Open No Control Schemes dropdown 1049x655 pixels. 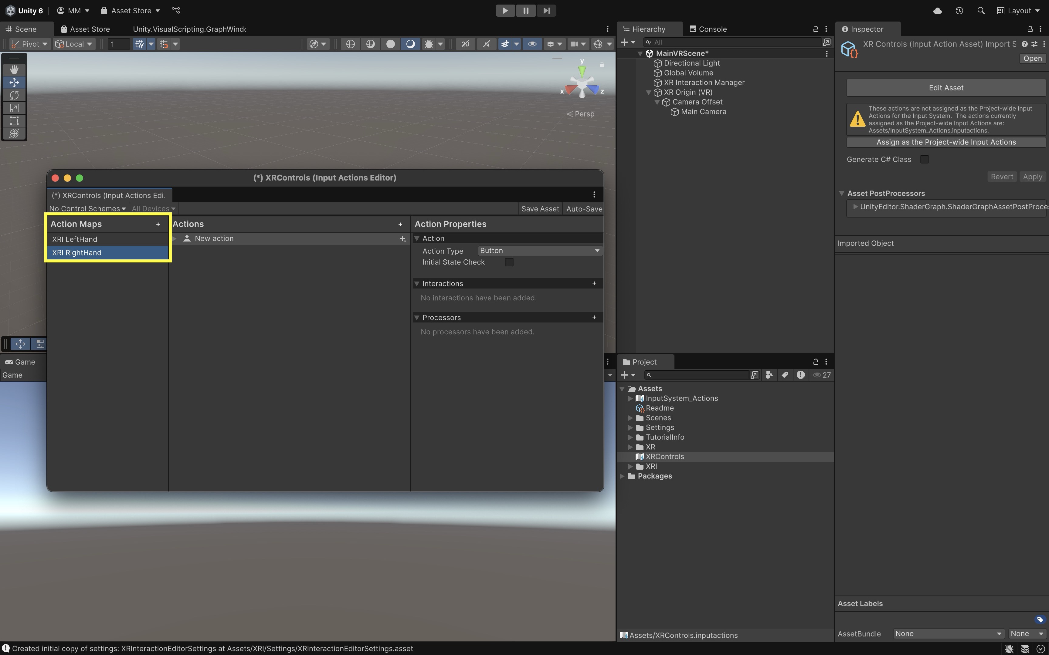pos(87,209)
